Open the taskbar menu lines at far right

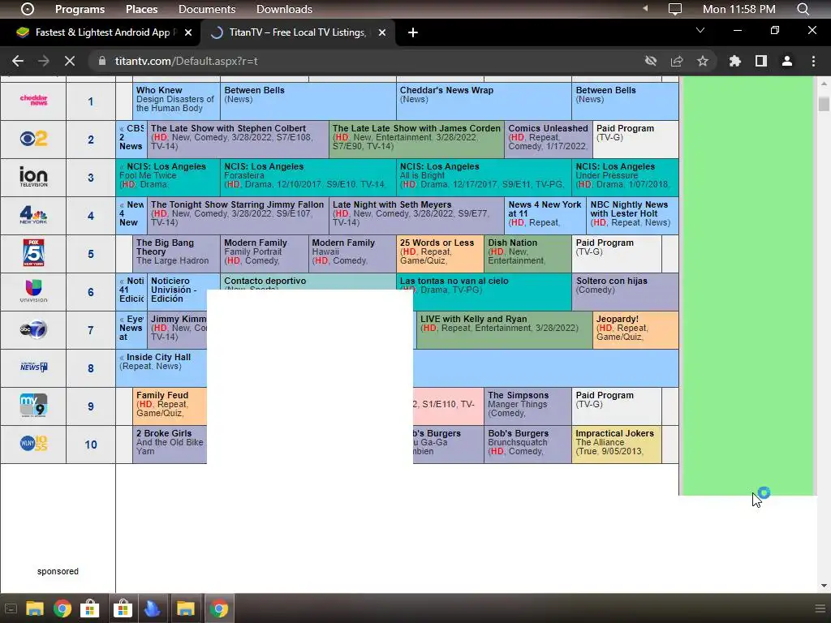coord(820,608)
